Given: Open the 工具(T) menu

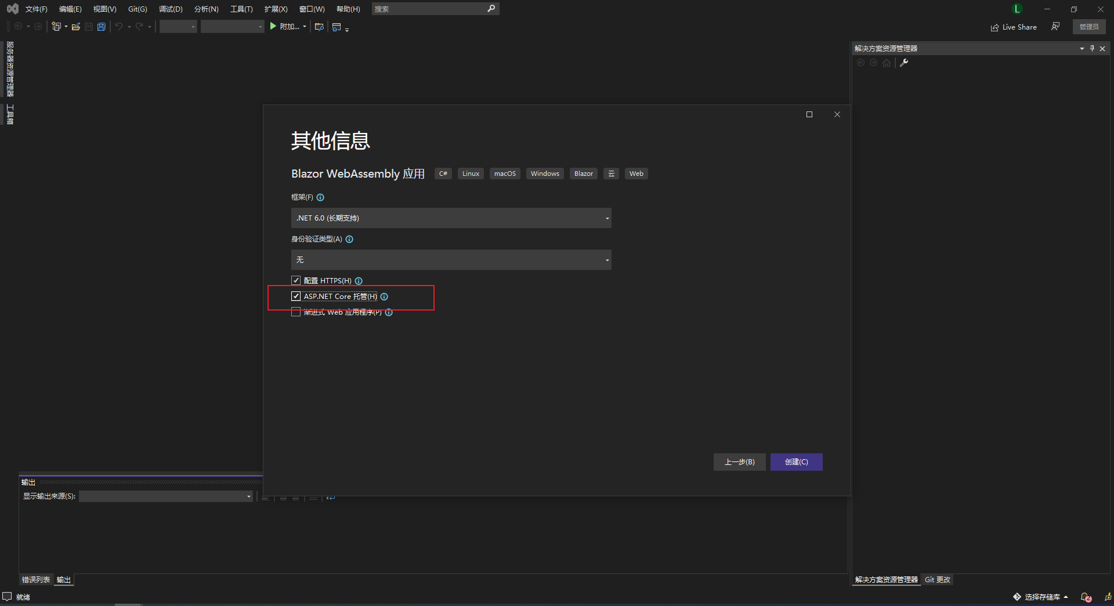Looking at the screenshot, I should click(241, 9).
